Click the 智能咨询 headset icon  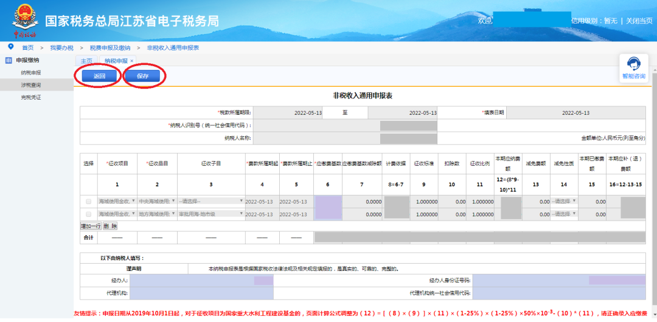[633, 63]
